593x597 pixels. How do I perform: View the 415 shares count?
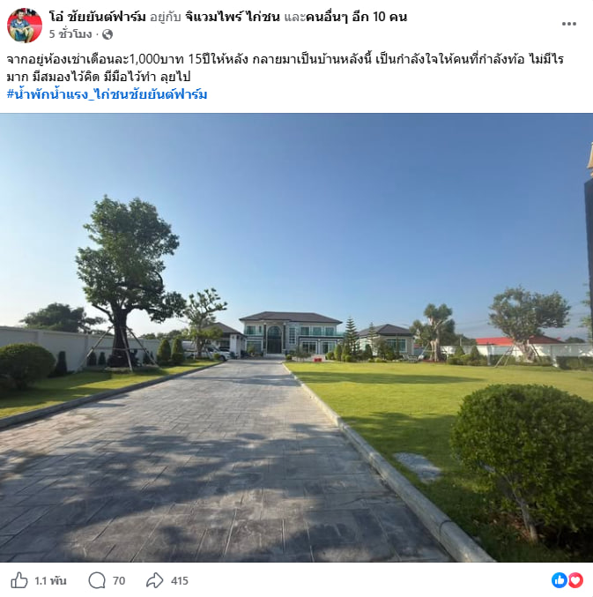(180, 581)
